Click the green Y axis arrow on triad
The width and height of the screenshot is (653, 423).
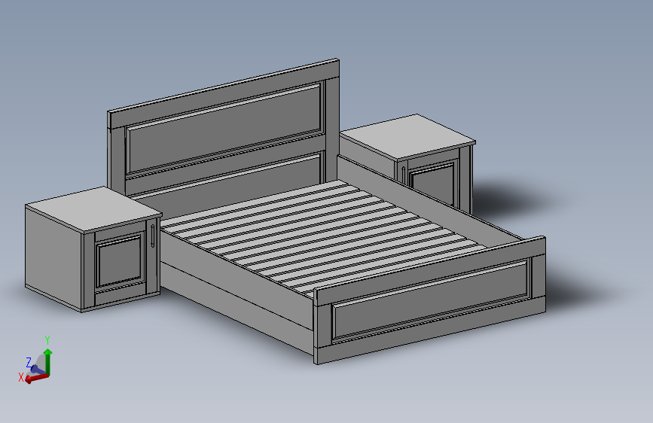coord(48,362)
